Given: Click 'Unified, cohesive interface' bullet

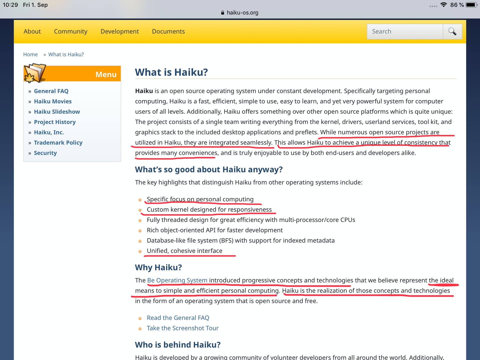Looking at the screenshot, I should pos(184,251).
